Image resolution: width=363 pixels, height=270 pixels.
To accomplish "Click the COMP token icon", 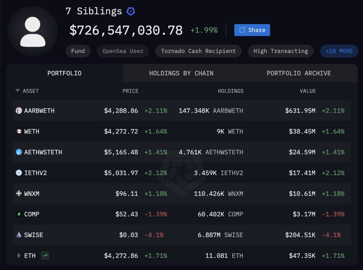I will pos(19,214).
